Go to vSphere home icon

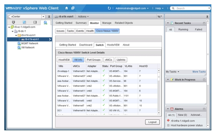(66, 8)
